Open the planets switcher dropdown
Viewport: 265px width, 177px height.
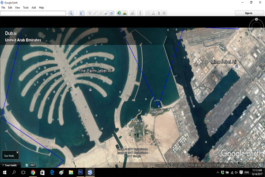[x=132, y=13]
